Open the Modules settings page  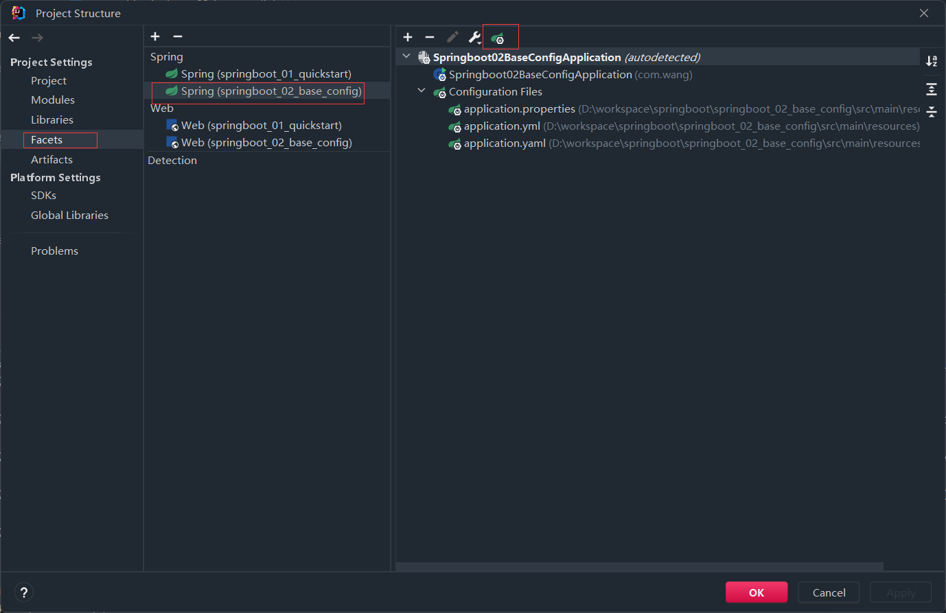(x=53, y=100)
